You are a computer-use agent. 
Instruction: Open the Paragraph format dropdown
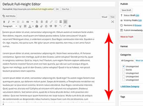coord(10,26)
